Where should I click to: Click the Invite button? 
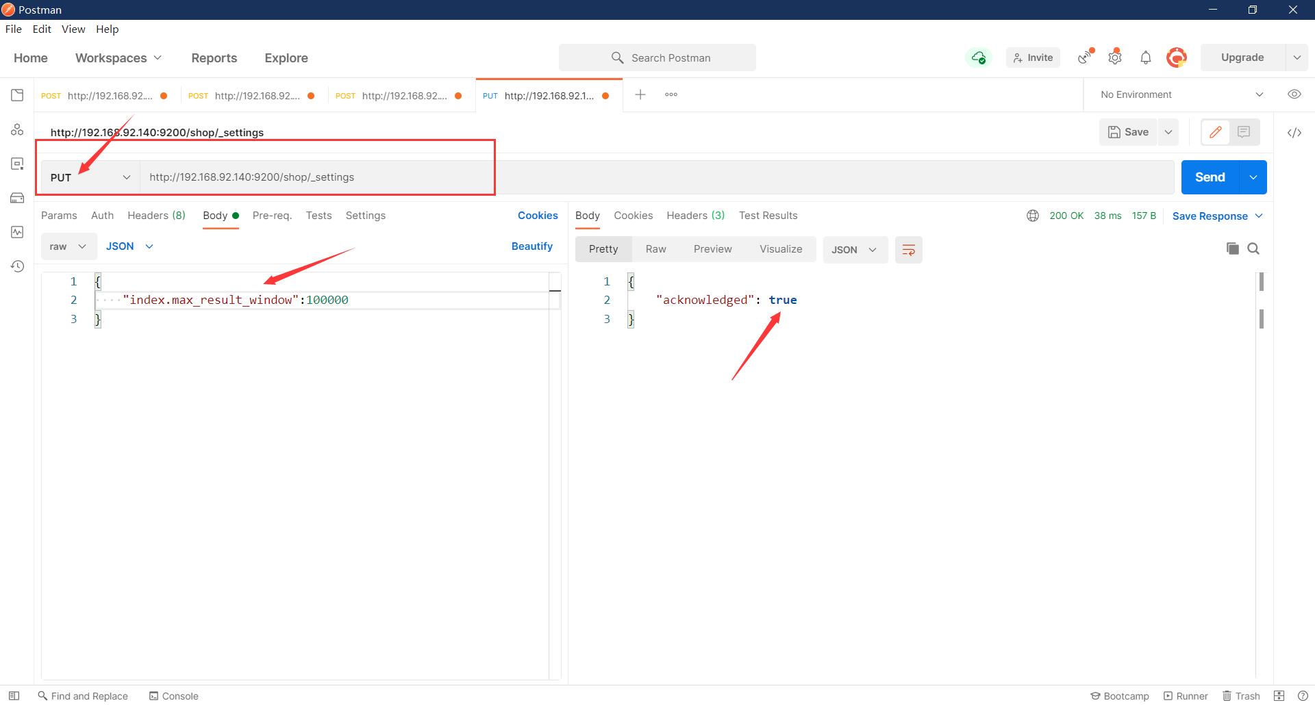tap(1033, 57)
